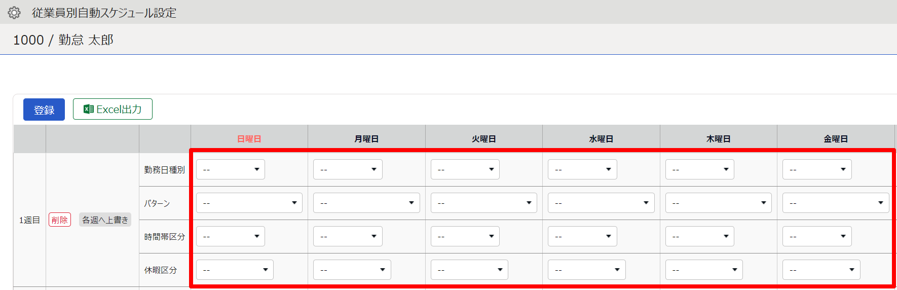This screenshot has height=290, width=897.
Task: Click the 木曜日 column header
Action: pos(719,139)
